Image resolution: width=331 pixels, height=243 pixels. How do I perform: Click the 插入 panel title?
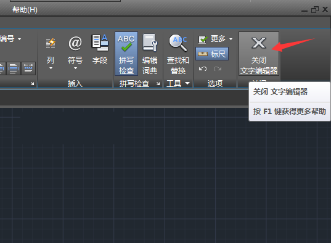(75, 84)
